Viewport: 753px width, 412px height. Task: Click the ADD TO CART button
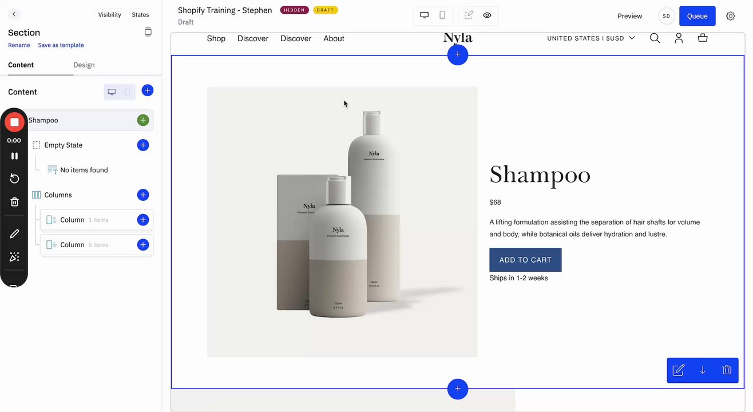[x=525, y=260]
